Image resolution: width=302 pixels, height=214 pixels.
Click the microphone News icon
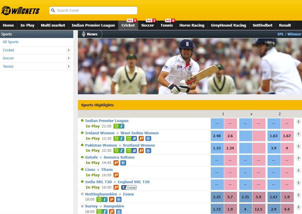pos(84,34)
